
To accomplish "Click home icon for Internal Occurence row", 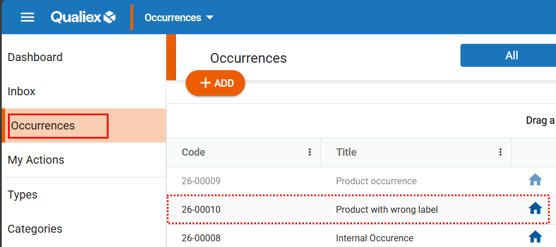I will pyautogui.click(x=535, y=237).
